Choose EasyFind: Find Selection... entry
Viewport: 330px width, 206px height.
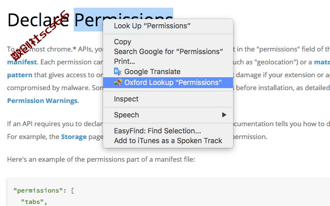(x=168, y=131)
